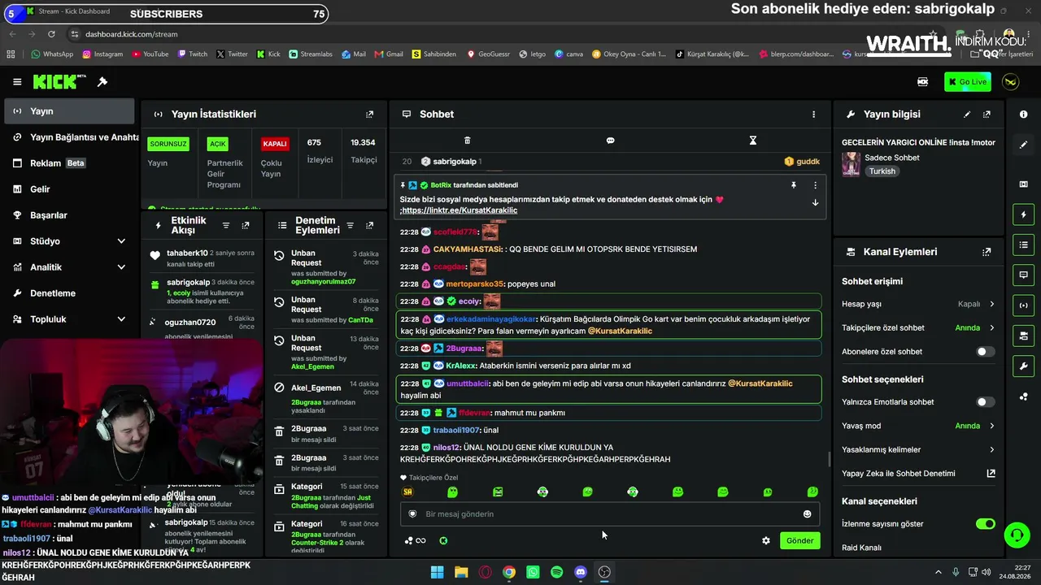The width and height of the screenshot is (1041, 585).
Task: Open the Twitch bookmark in the bookmarks bar
Action: [192, 54]
